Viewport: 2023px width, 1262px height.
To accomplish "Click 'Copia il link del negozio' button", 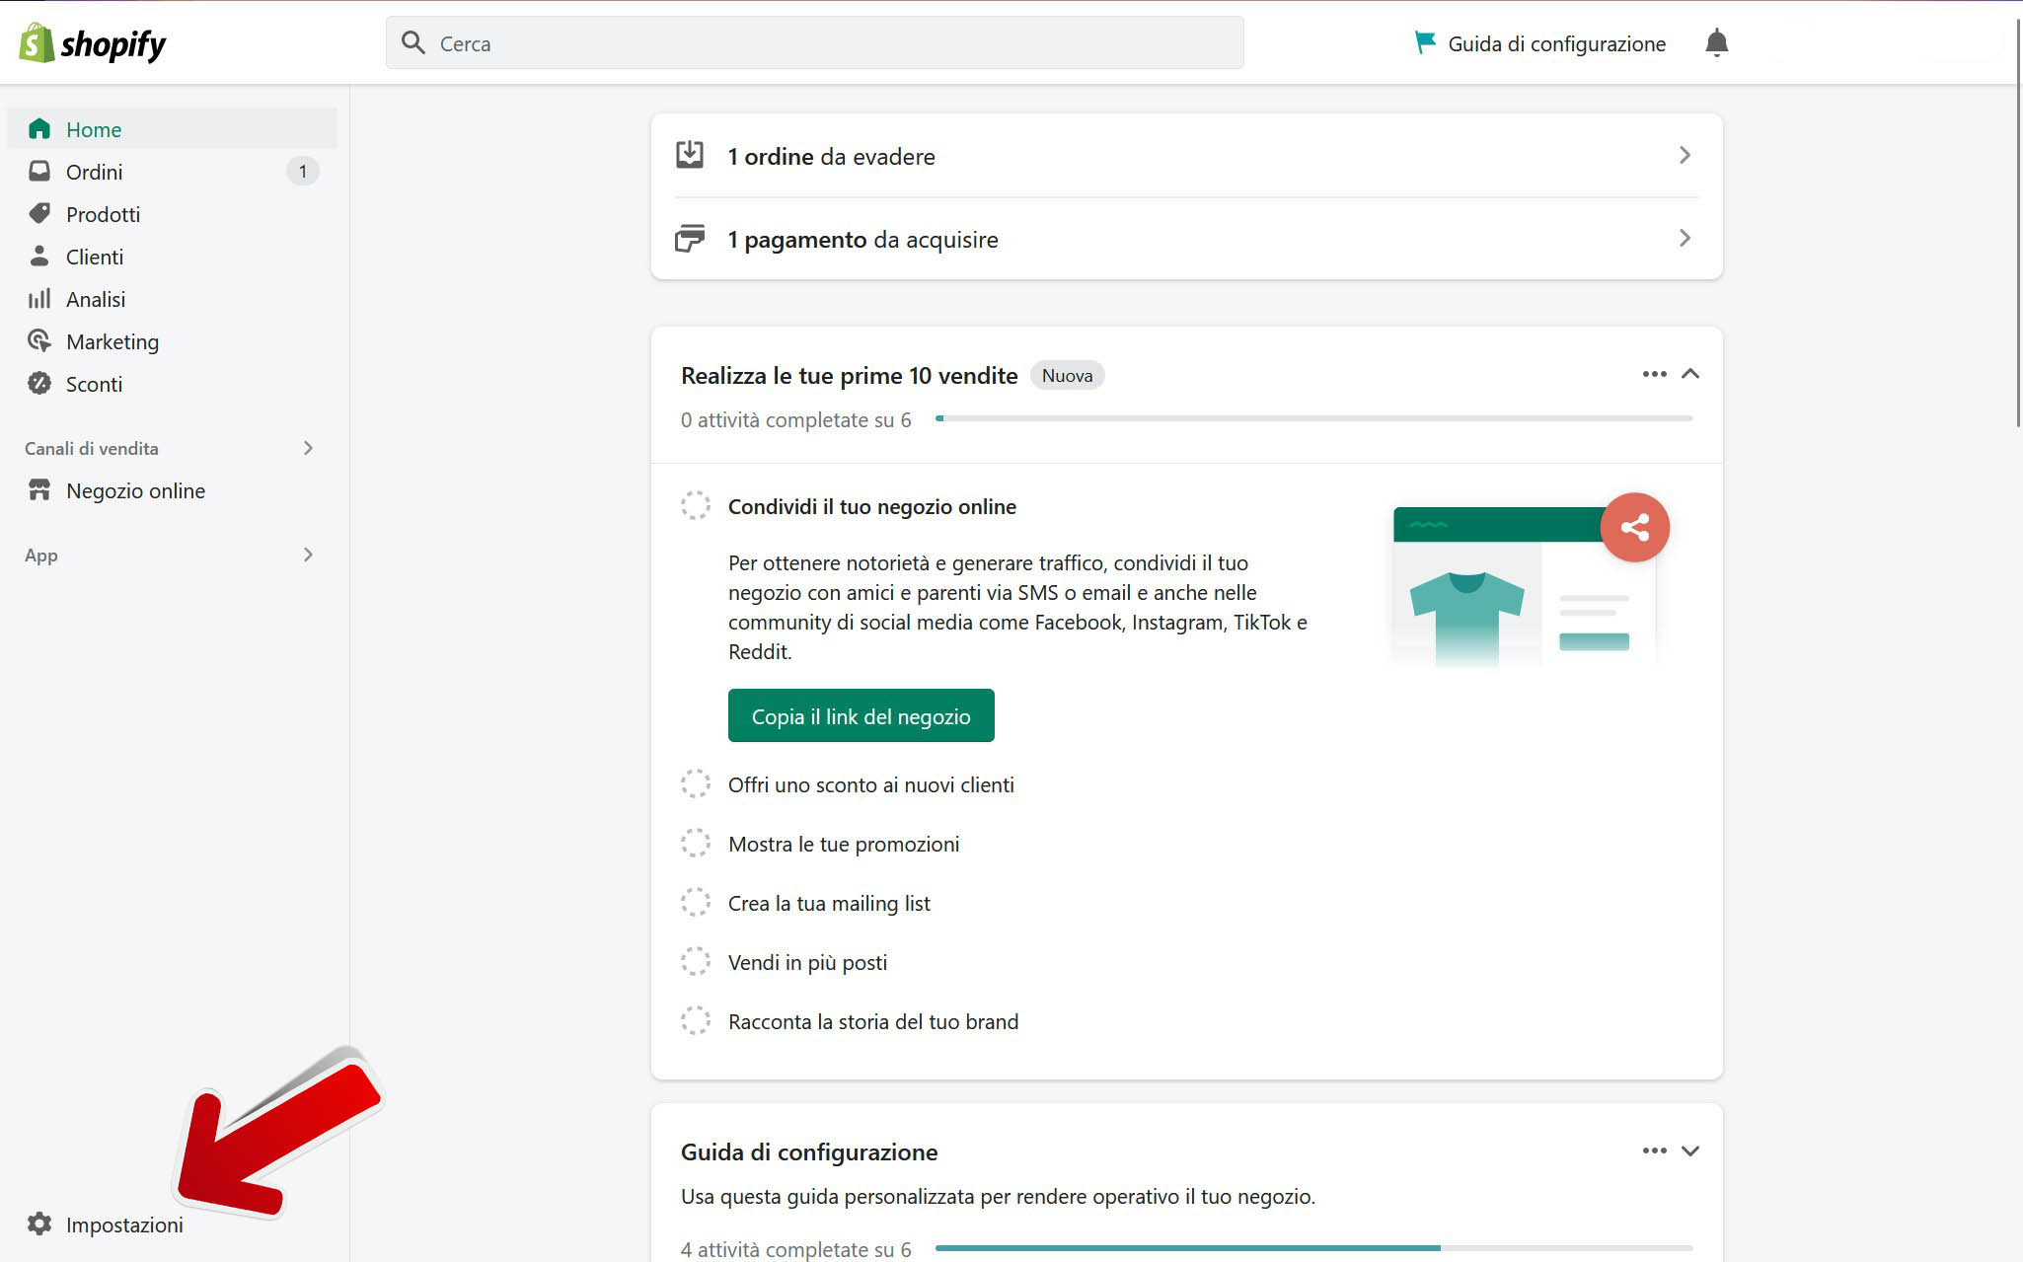I will click(861, 716).
